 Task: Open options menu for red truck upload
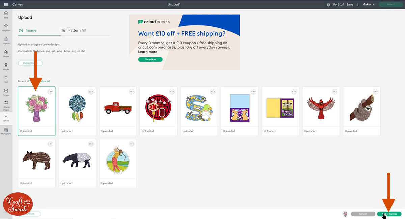132,92
